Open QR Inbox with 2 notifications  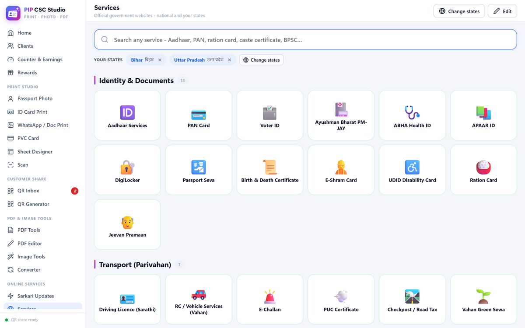pos(43,191)
